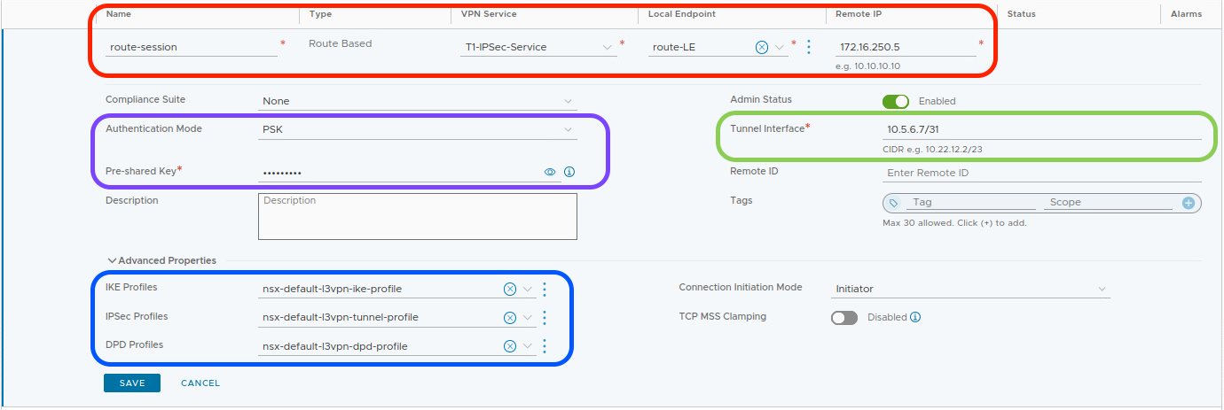Open the Compliance Suite dropdown
The image size is (1224, 410).
pyautogui.click(x=417, y=102)
